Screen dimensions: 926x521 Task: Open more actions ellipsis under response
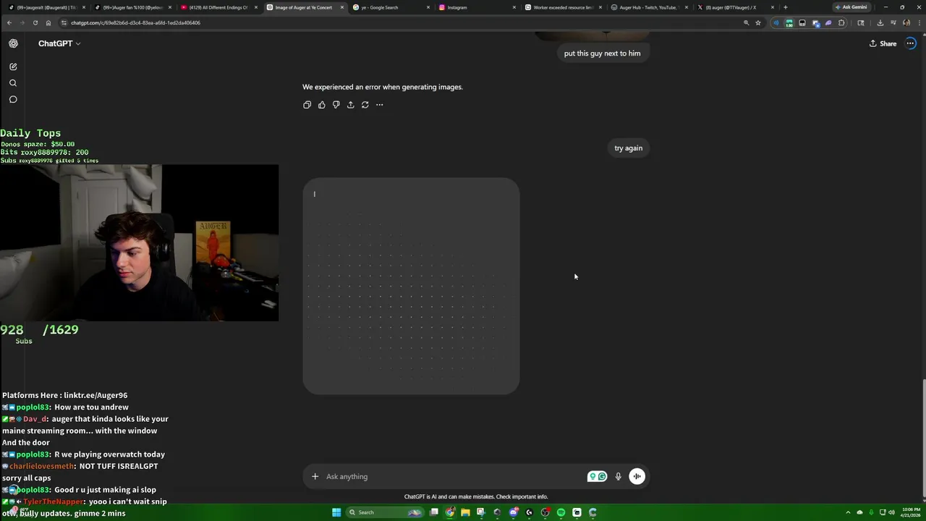[x=380, y=105]
